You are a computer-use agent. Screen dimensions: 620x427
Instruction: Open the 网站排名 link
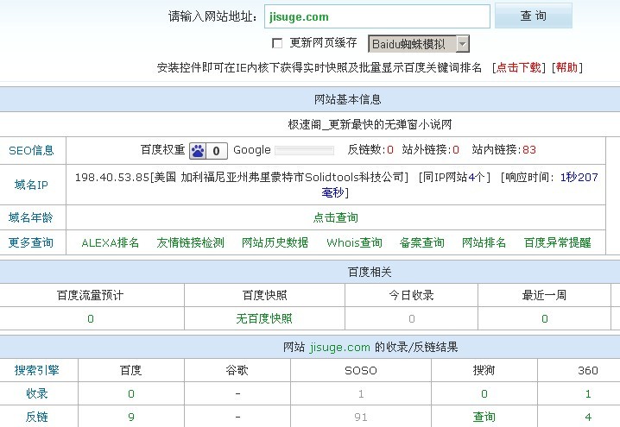pyautogui.click(x=484, y=242)
